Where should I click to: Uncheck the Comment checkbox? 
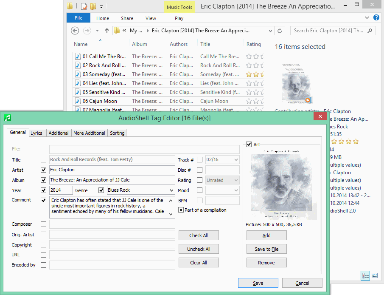pos(43,200)
